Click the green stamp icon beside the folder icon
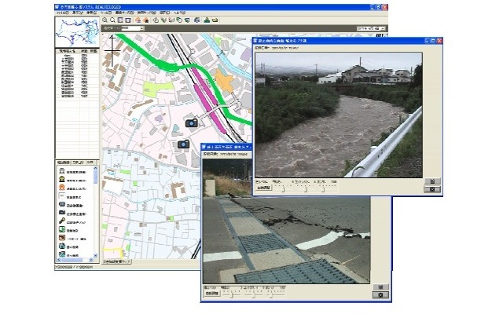This screenshot has height=314, width=503. [x=207, y=20]
